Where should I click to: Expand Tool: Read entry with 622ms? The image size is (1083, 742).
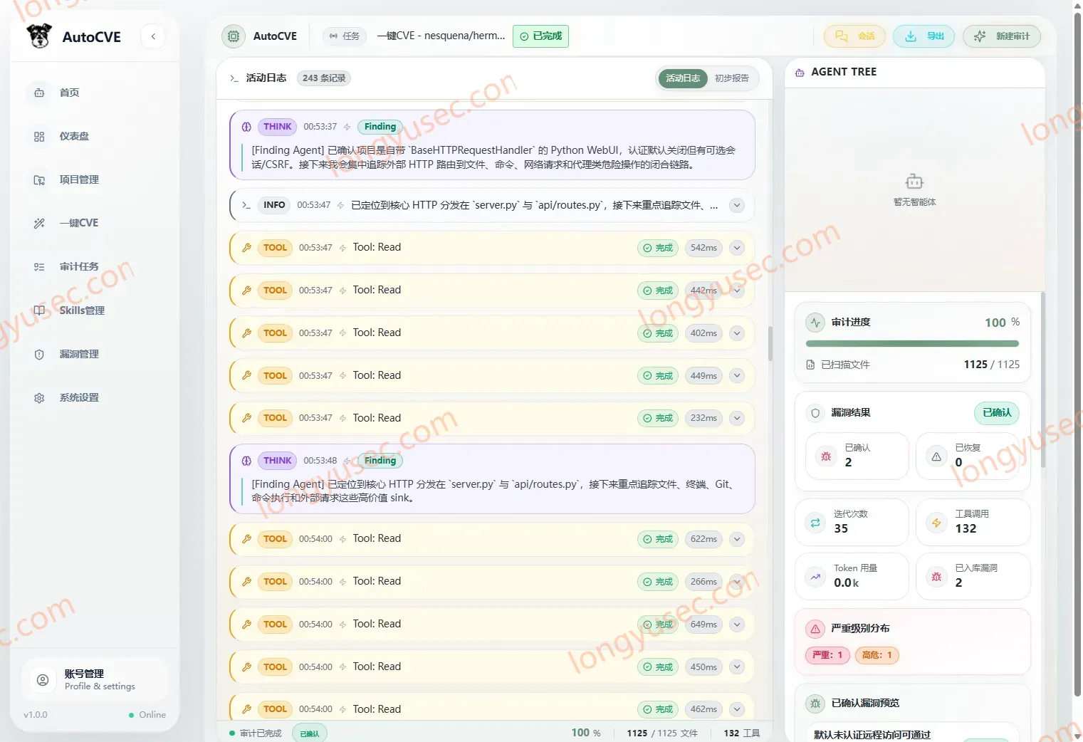coord(737,539)
